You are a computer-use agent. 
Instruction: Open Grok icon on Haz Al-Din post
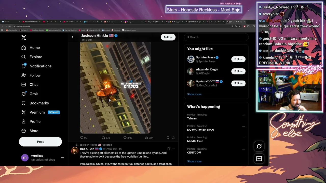pyautogui.click(x=169, y=149)
